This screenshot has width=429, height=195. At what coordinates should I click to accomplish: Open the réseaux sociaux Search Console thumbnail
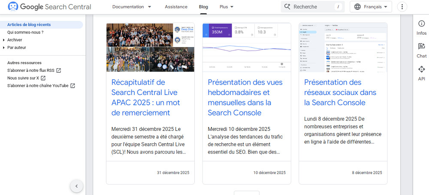[x=343, y=47]
